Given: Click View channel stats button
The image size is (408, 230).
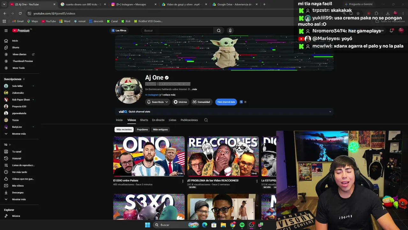Looking at the screenshot, I should coord(226,102).
